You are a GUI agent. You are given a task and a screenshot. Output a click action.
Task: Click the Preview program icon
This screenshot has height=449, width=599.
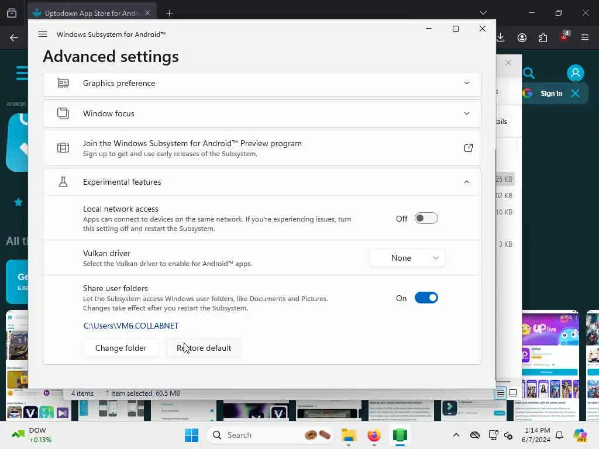coord(63,148)
